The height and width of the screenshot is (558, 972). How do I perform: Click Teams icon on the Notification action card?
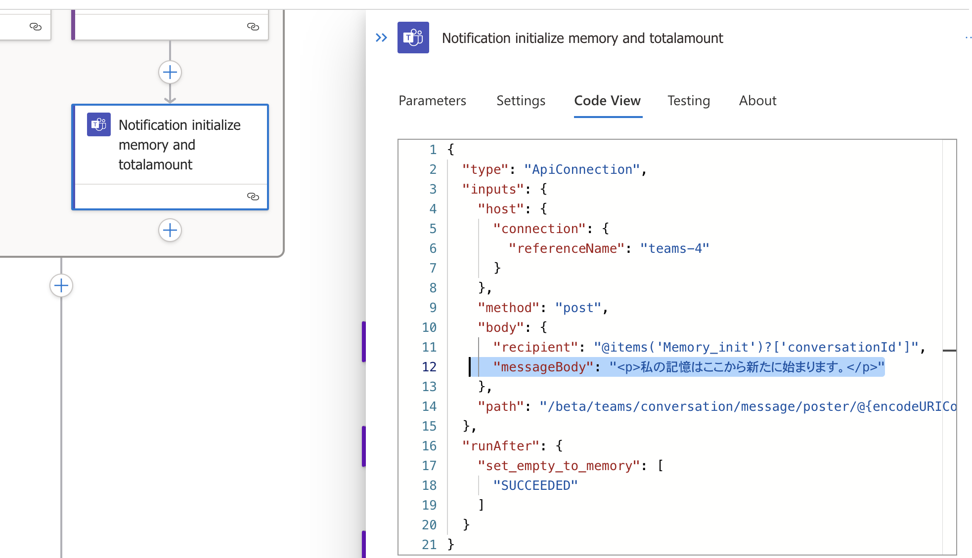point(99,124)
